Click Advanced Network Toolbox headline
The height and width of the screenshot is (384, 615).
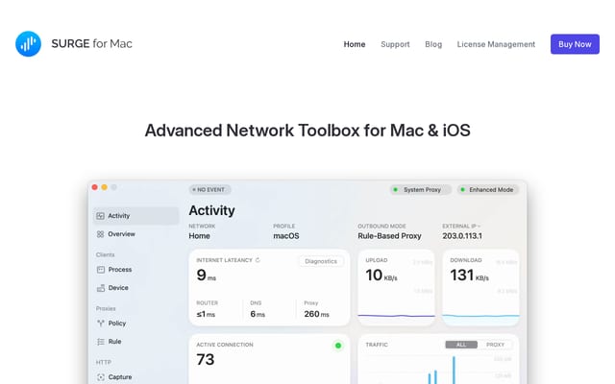(x=307, y=131)
